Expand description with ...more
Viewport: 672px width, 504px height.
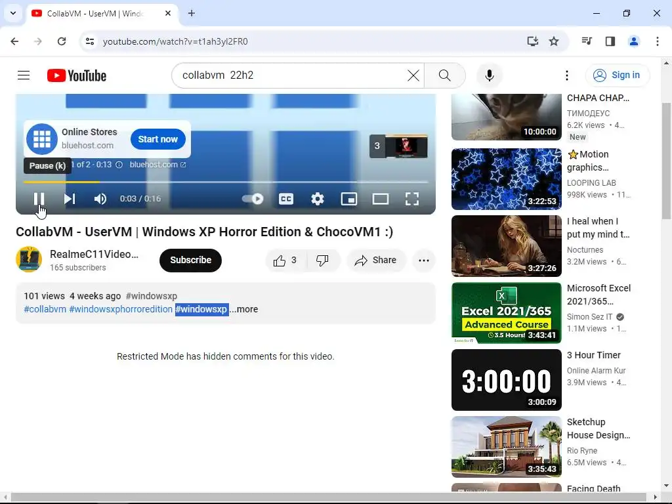tap(244, 309)
